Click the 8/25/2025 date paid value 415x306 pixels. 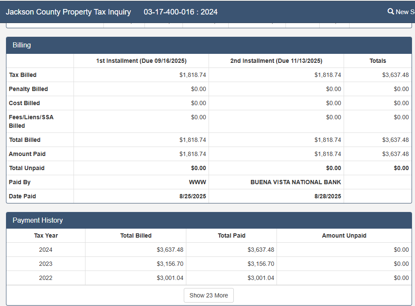[192, 196]
